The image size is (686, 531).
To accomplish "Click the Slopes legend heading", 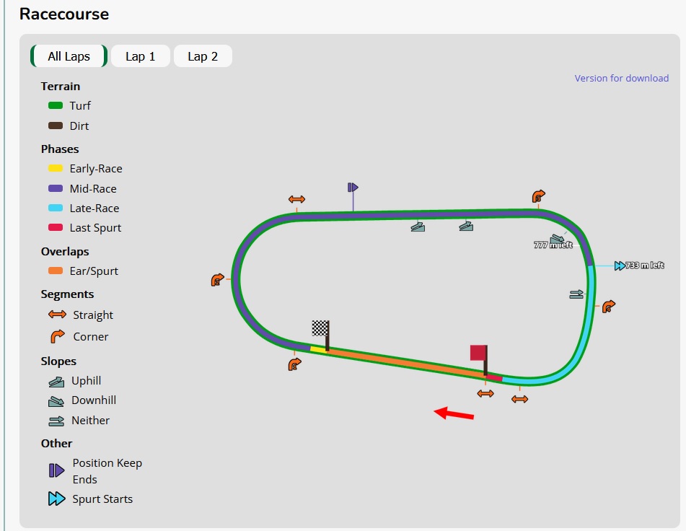I will click(x=58, y=361).
